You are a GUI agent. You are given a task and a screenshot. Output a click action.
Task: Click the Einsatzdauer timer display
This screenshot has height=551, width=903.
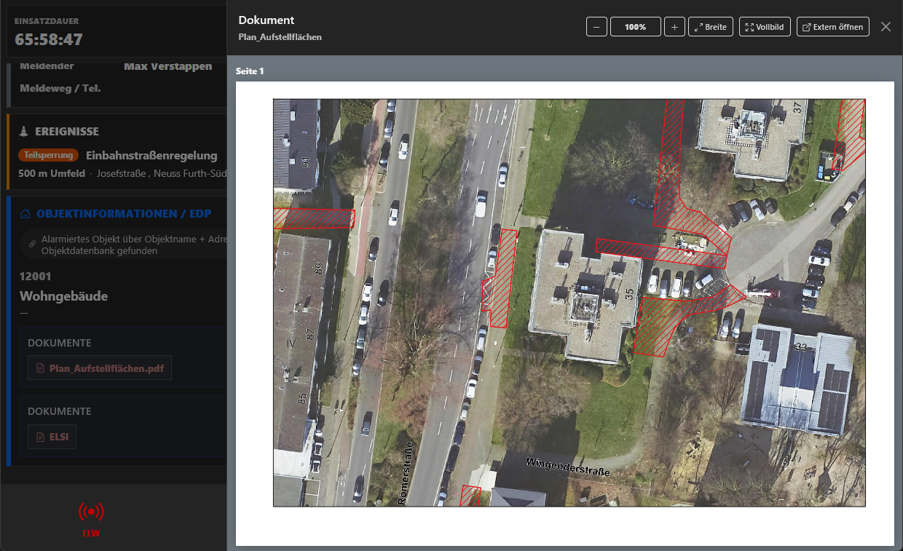tap(49, 39)
